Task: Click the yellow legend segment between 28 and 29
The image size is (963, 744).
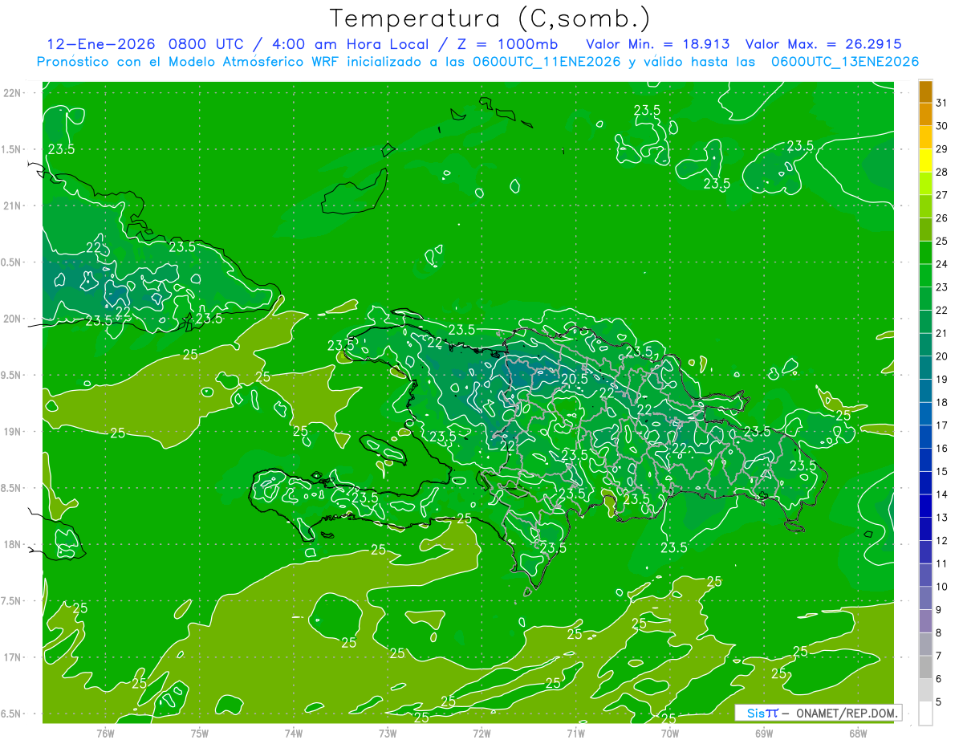Action: (x=925, y=160)
